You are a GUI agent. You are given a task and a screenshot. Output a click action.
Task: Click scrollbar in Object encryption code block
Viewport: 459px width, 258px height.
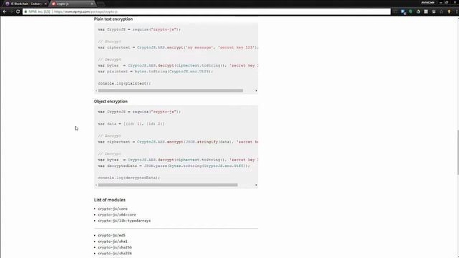(x=168, y=185)
